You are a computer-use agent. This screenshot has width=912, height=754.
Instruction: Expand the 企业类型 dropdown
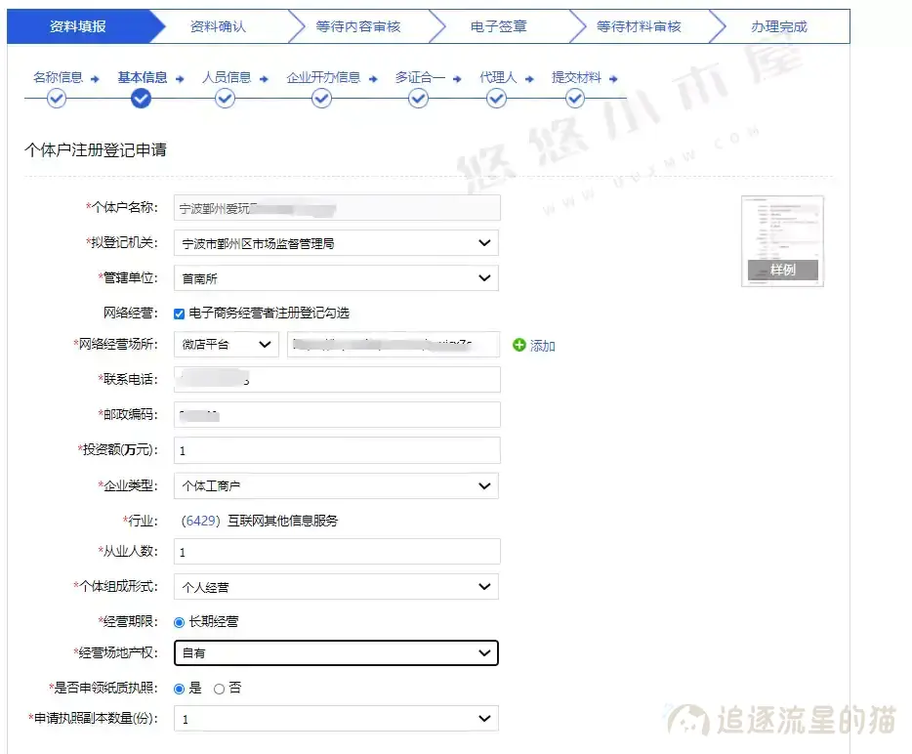pos(336,485)
